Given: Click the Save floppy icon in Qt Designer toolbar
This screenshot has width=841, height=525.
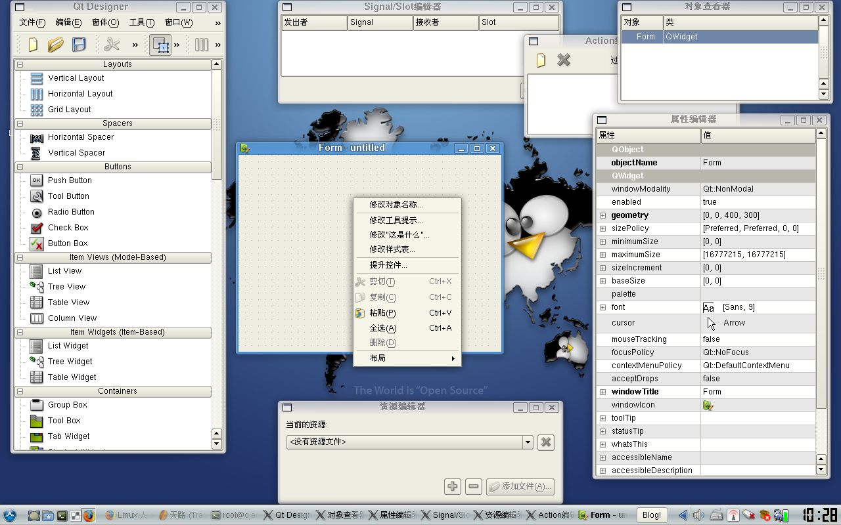Looking at the screenshot, I should (x=79, y=45).
